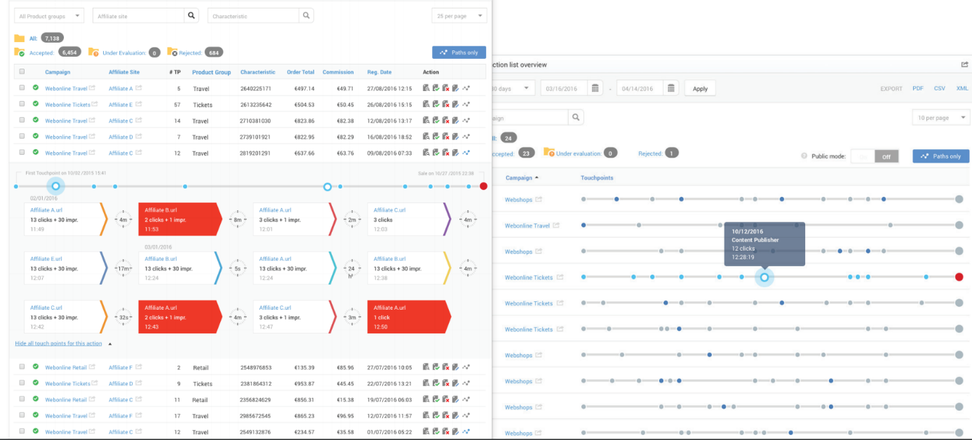
Task: Reject the transaction registered 12/08/2016 13:17
Action: click(x=445, y=121)
